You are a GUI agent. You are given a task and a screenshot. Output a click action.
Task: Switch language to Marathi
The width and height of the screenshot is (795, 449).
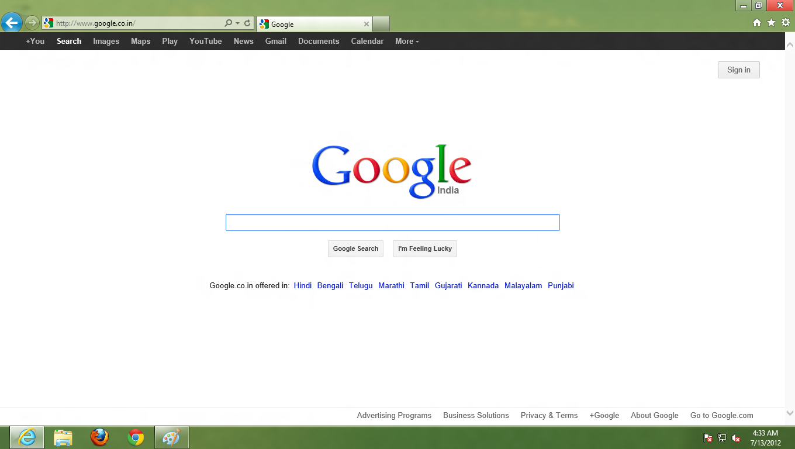tap(391, 285)
